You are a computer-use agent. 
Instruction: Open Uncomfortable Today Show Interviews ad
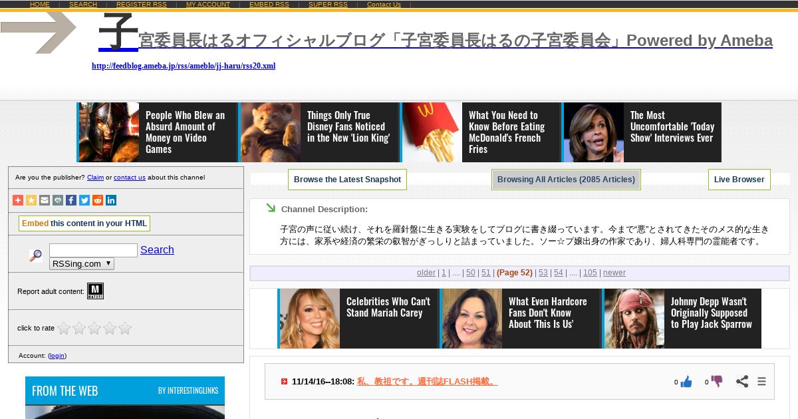[x=642, y=132]
